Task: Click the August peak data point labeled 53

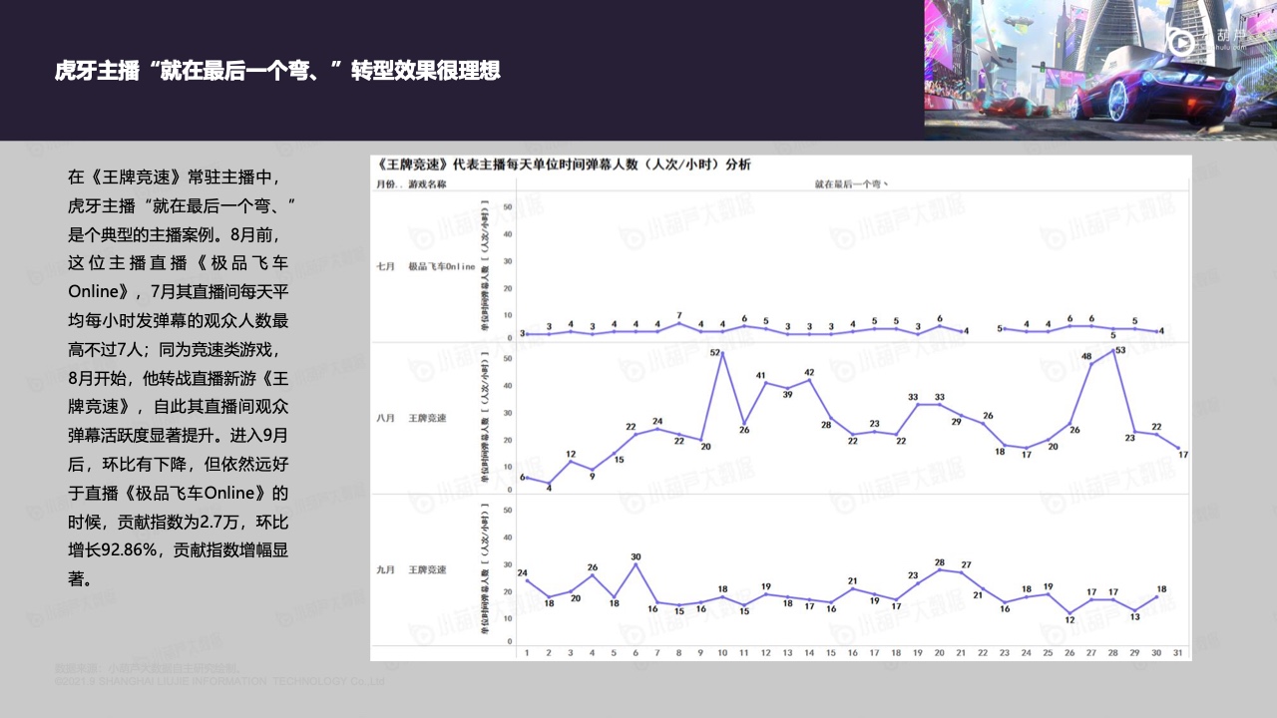Action: click(x=1113, y=350)
